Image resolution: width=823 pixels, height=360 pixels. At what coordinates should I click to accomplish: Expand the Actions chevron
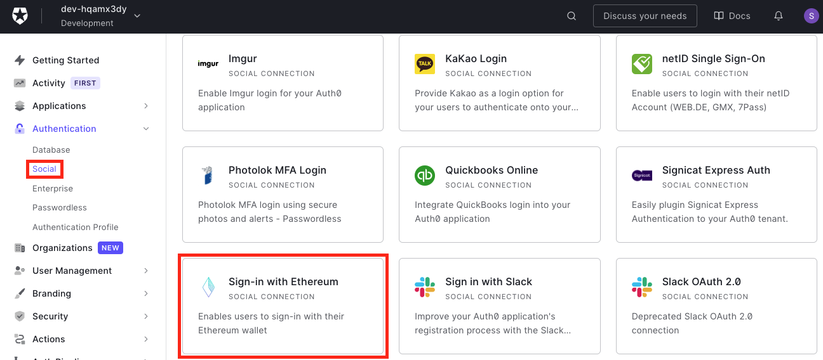pos(146,339)
